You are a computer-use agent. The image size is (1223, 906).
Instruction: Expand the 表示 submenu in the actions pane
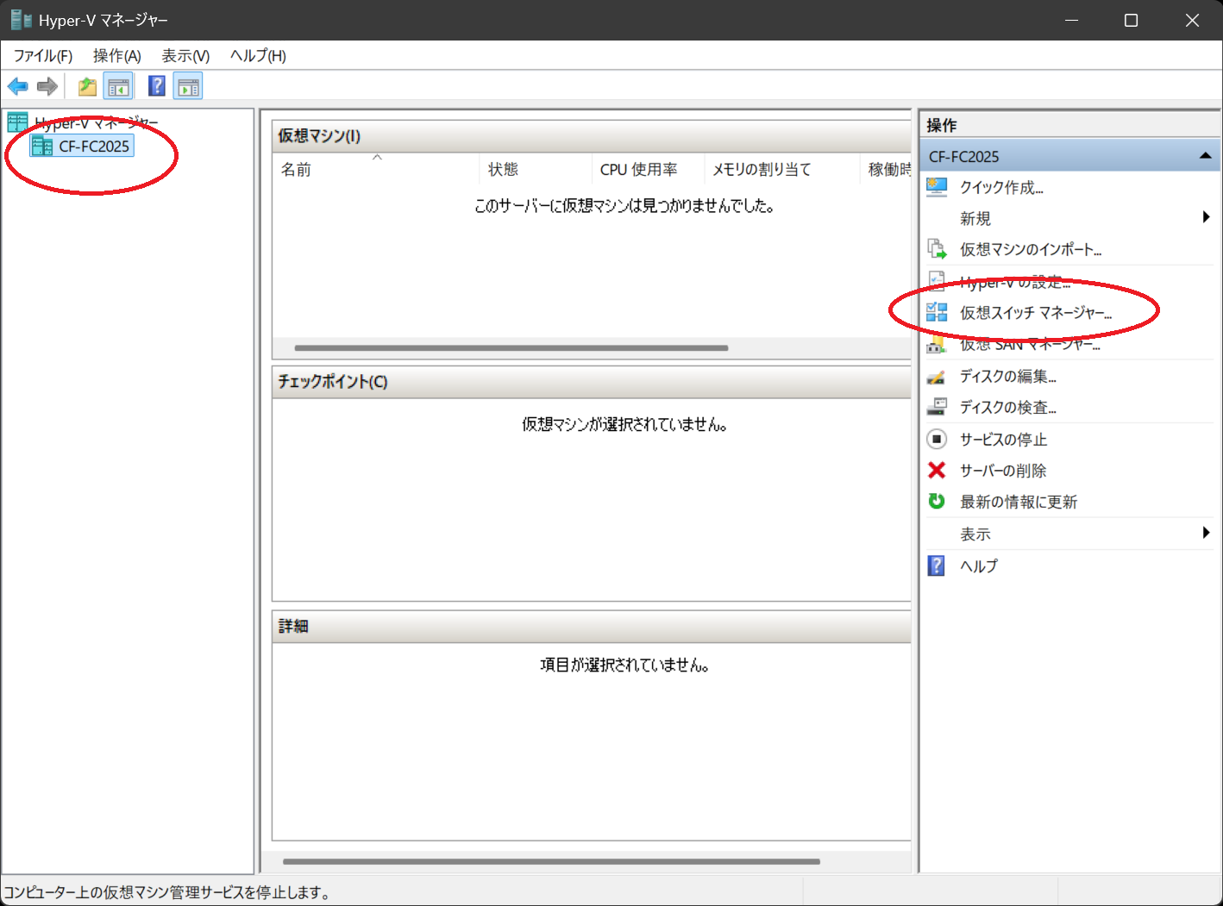pyautogui.click(x=1206, y=534)
